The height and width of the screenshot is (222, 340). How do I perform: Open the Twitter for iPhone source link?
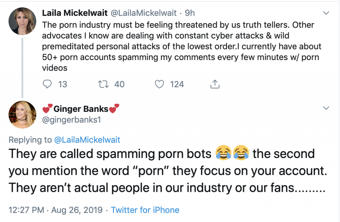click(145, 210)
